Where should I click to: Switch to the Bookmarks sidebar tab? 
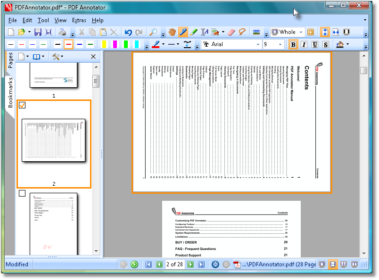point(10,93)
